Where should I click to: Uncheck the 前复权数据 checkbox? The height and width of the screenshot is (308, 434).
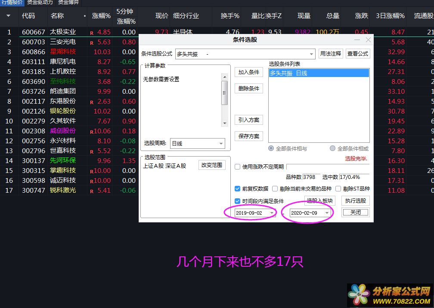tap(238, 188)
